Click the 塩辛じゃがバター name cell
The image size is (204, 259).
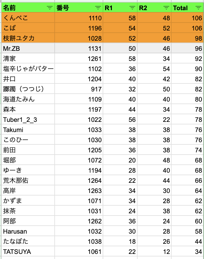[x=28, y=69]
